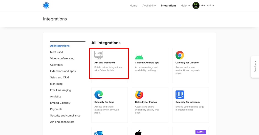The width and height of the screenshot is (259, 135).
Task: Click the API and webhooks monitor icon
Action: point(99,55)
